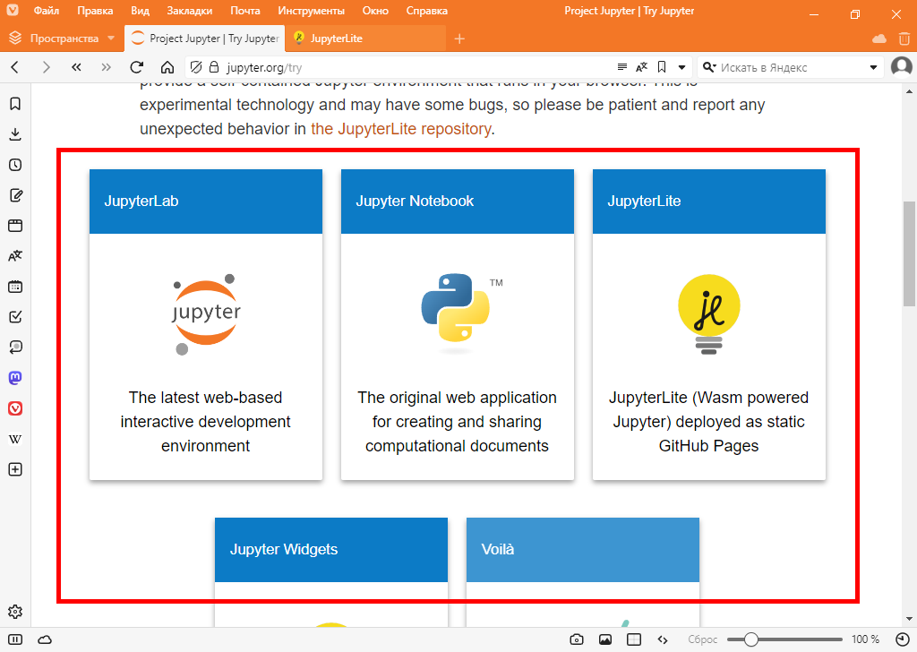
Task: Toggle images and animations in status bar
Action: 605,639
